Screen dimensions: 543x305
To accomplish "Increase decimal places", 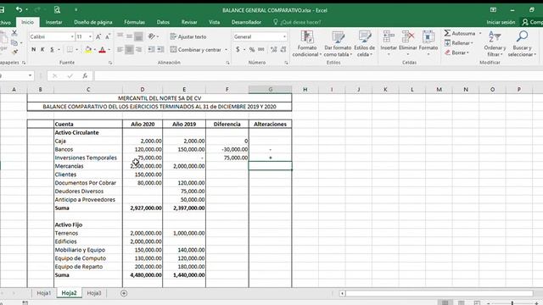I will (273, 50).
